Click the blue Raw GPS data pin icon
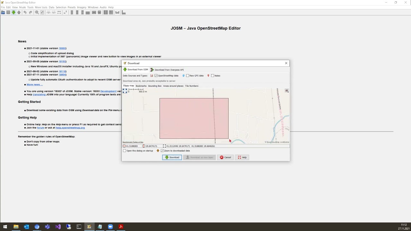This screenshot has height=231, width=411. pos(183,76)
